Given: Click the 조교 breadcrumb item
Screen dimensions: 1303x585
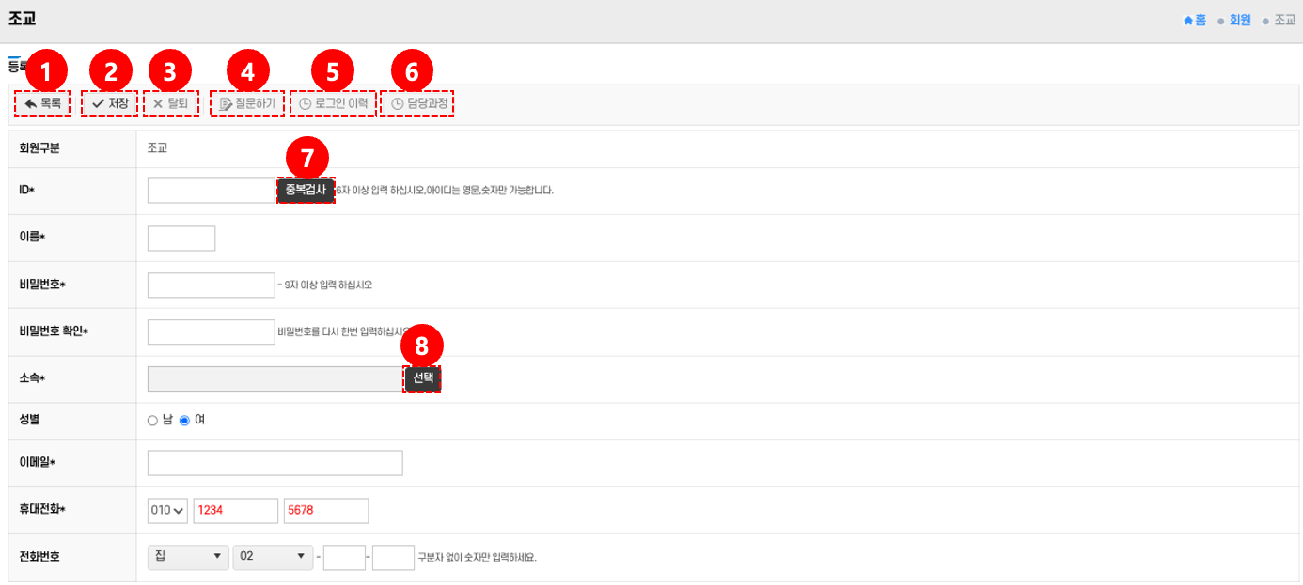Looking at the screenshot, I should tap(1284, 20).
